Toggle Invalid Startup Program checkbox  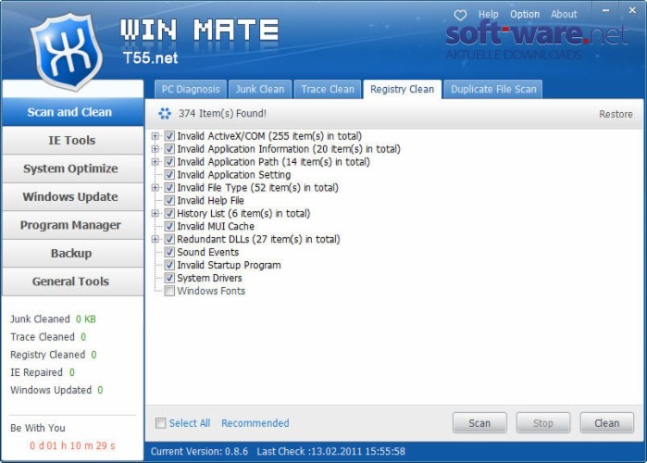pyautogui.click(x=169, y=265)
